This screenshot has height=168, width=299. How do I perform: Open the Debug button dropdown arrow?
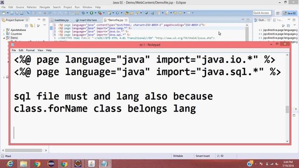pyautogui.click(x=87, y=13)
